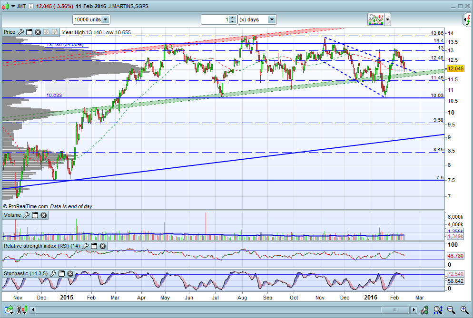Remove the RSI indicator panel

point(103,246)
